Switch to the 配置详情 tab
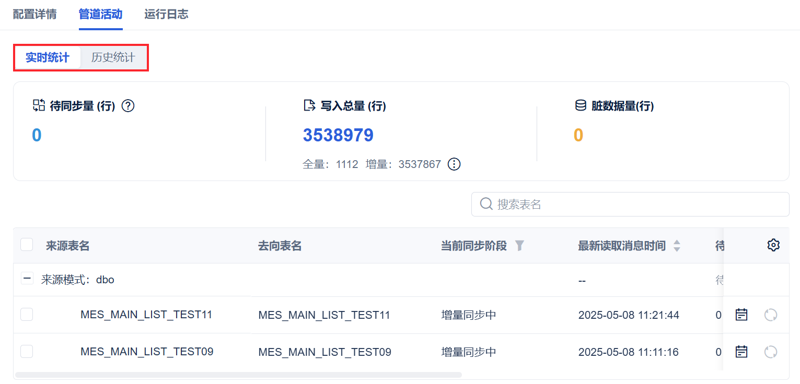This screenshot has width=800, height=384. point(34,14)
